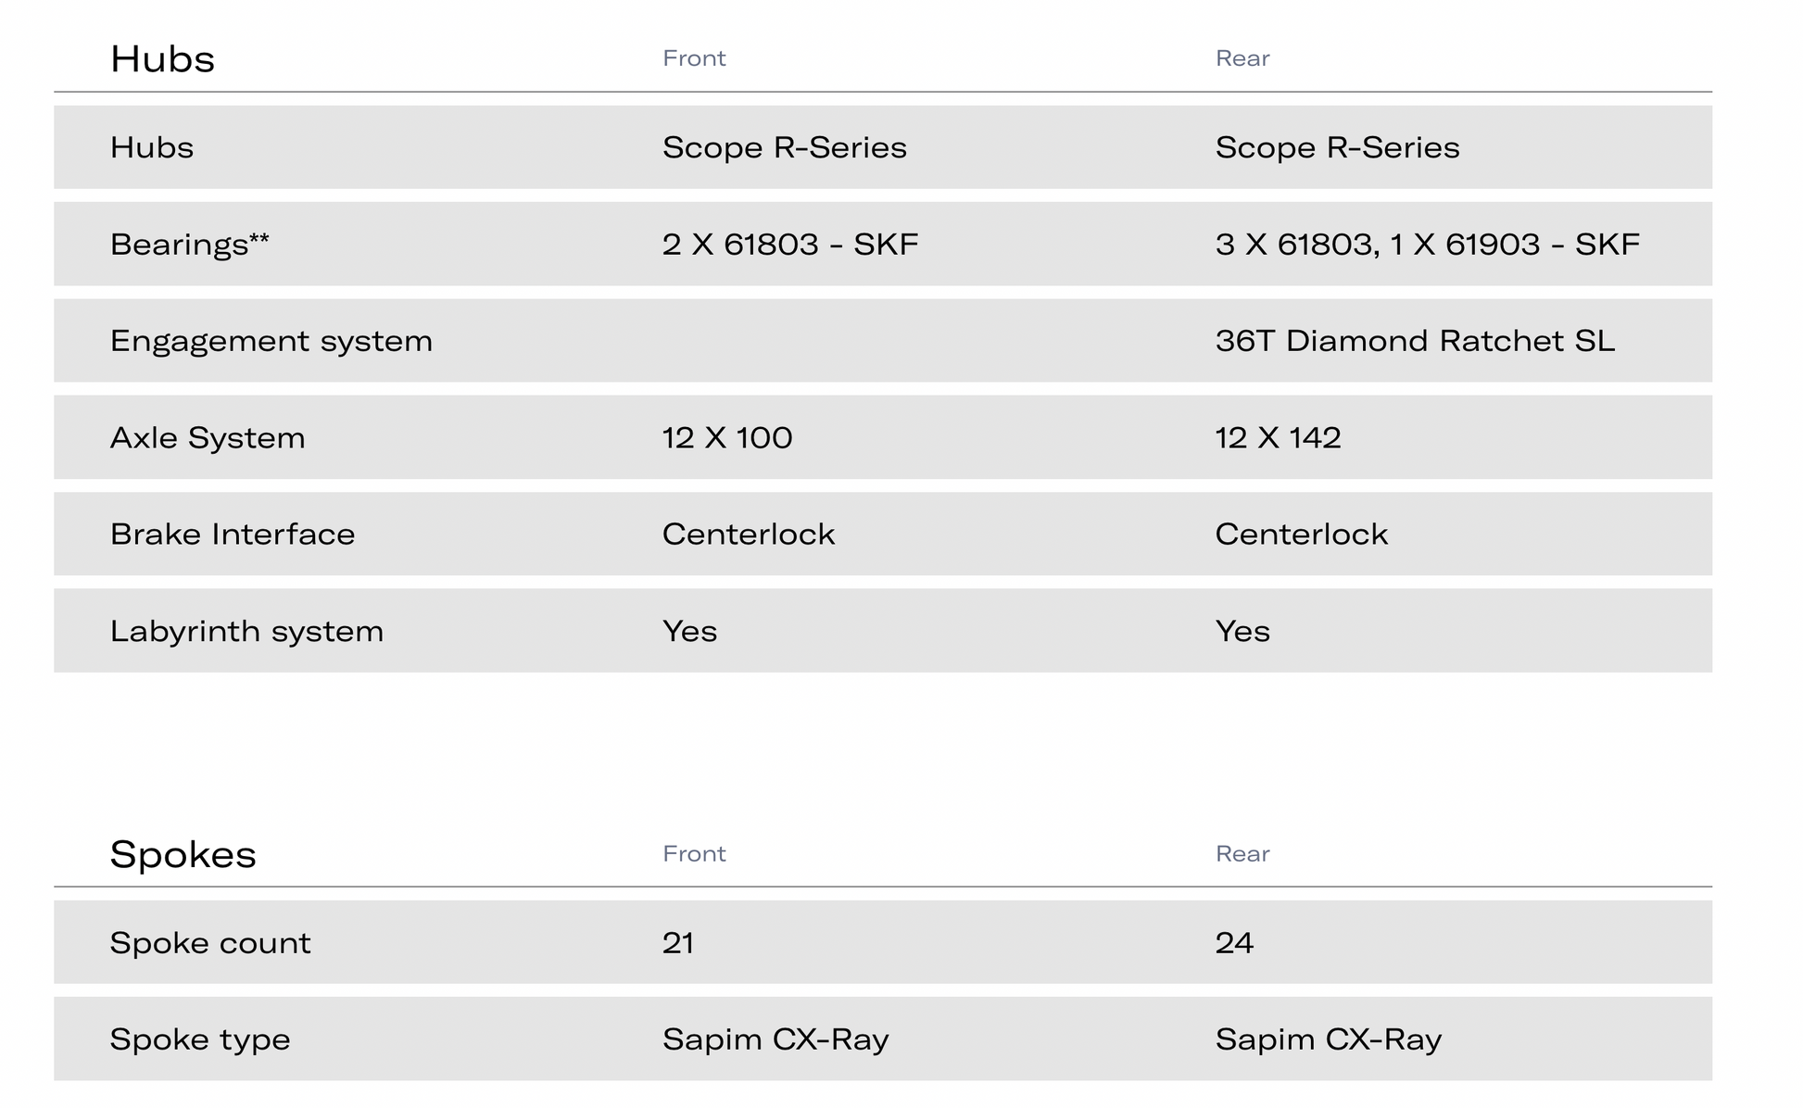This screenshot has width=1803, height=1108.
Task: Click the 36T Diamond Ratchet SL value
Action: [1415, 341]
